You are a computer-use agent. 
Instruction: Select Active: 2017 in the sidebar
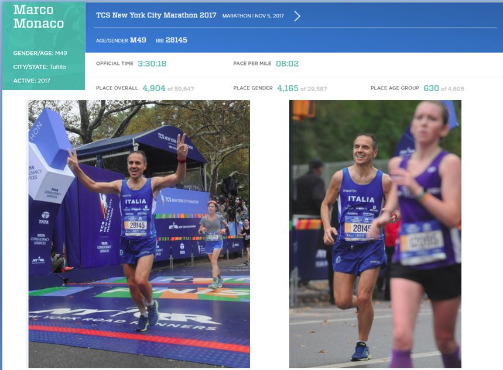pos(32,81)
